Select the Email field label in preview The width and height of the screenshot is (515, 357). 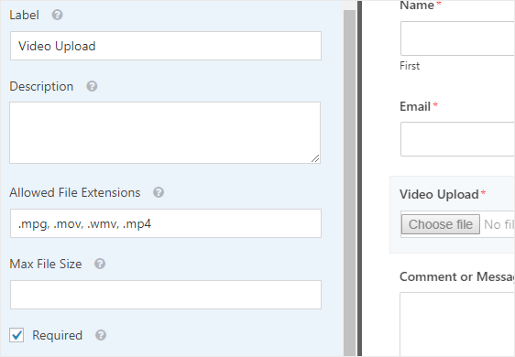(x=415, y=106)
